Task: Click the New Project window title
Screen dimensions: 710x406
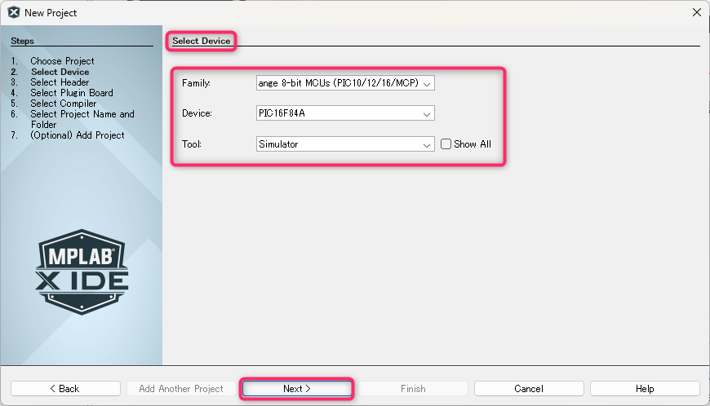Action: tap(51, 13)
